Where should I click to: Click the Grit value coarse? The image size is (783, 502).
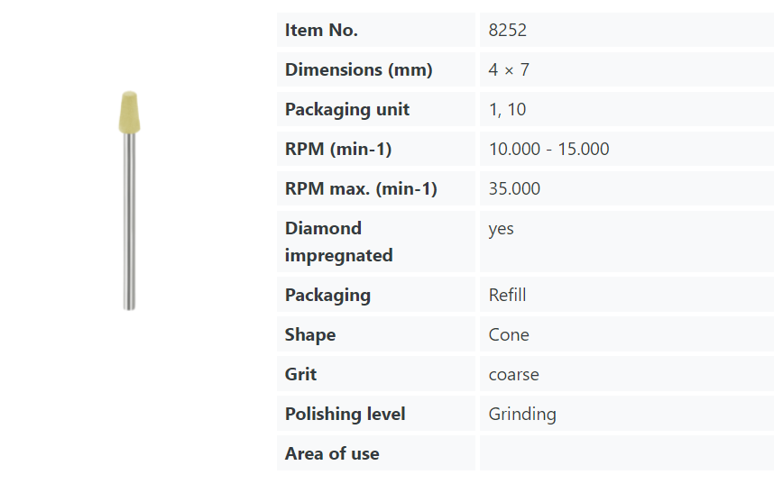514,374
